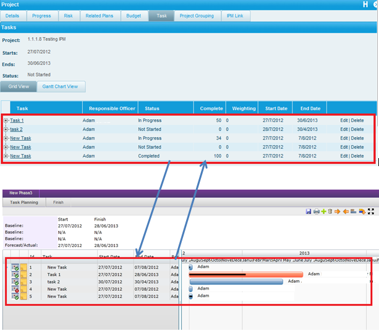
Task: Select '30/07/2012' start date in Gantt grid
Action: [110, 282]
